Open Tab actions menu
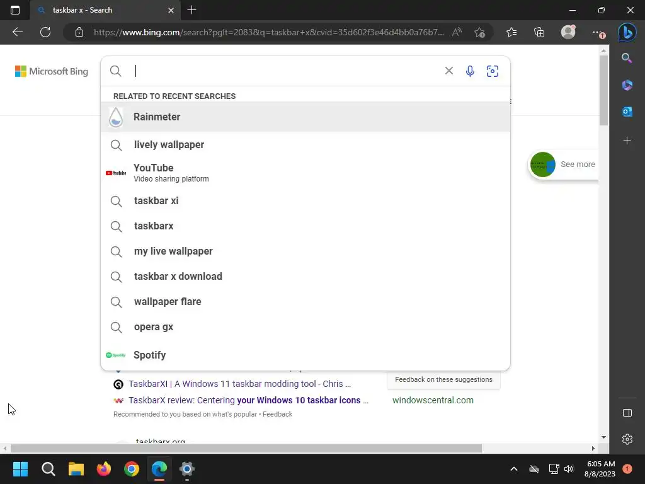 coord(15,10)
